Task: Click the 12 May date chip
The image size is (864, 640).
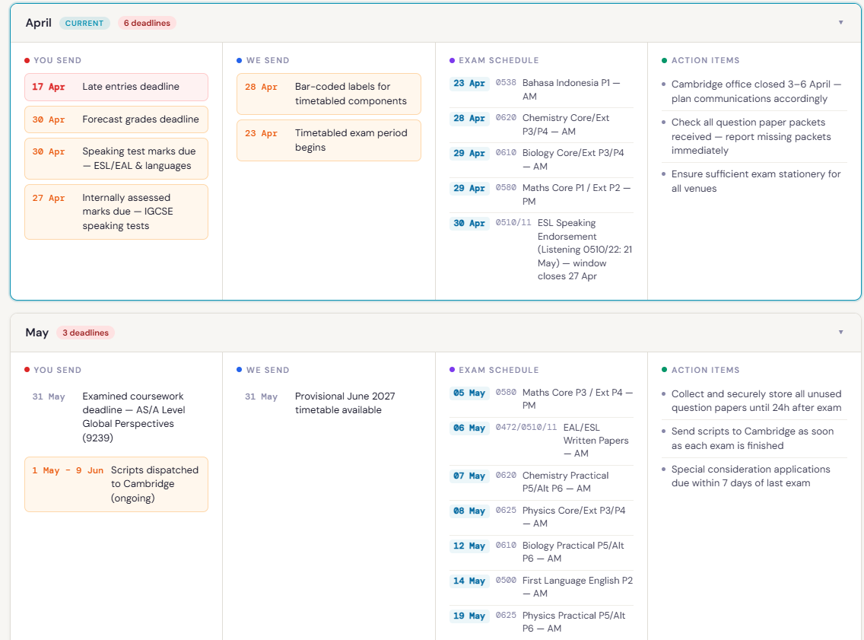Action: [x=469, y=546]
